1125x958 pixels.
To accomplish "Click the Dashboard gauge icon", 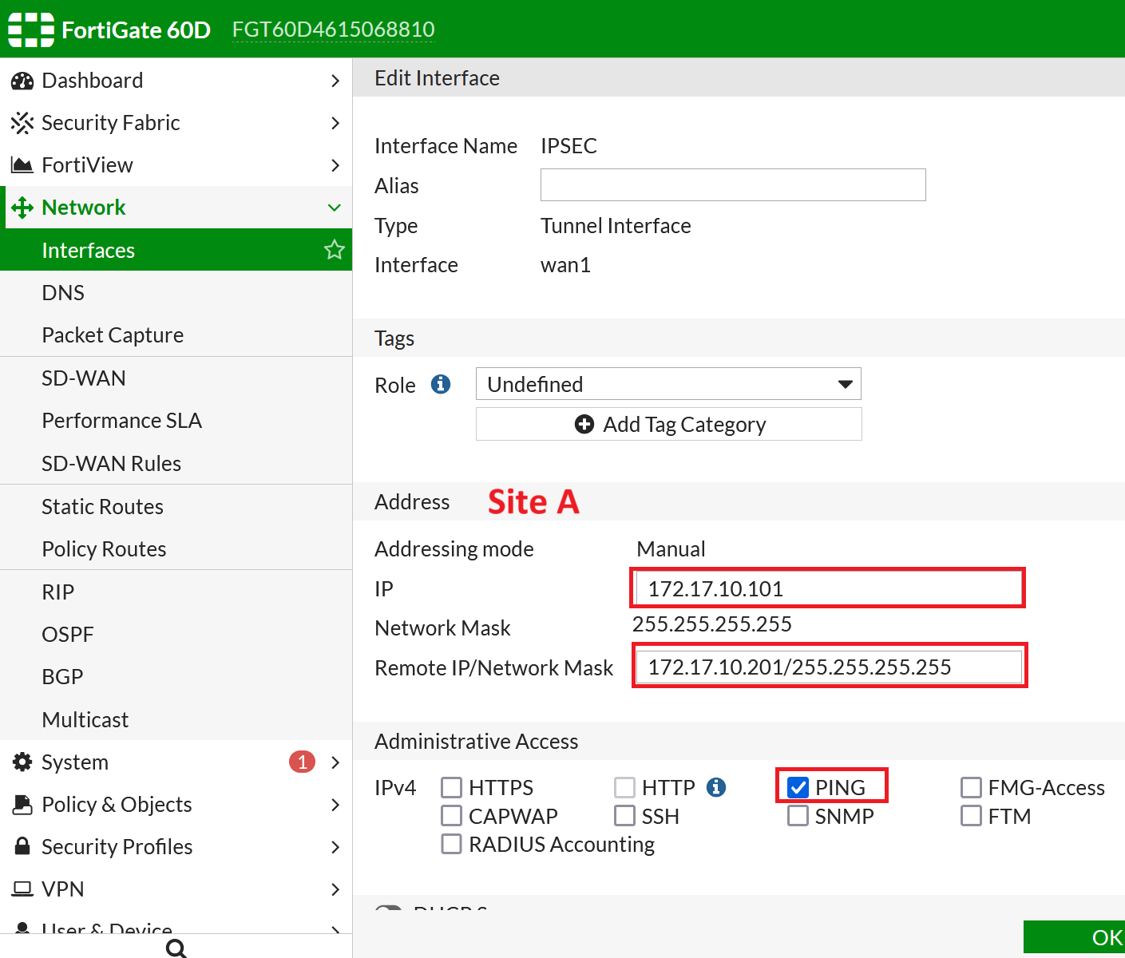I will click(x=22, y=81).
